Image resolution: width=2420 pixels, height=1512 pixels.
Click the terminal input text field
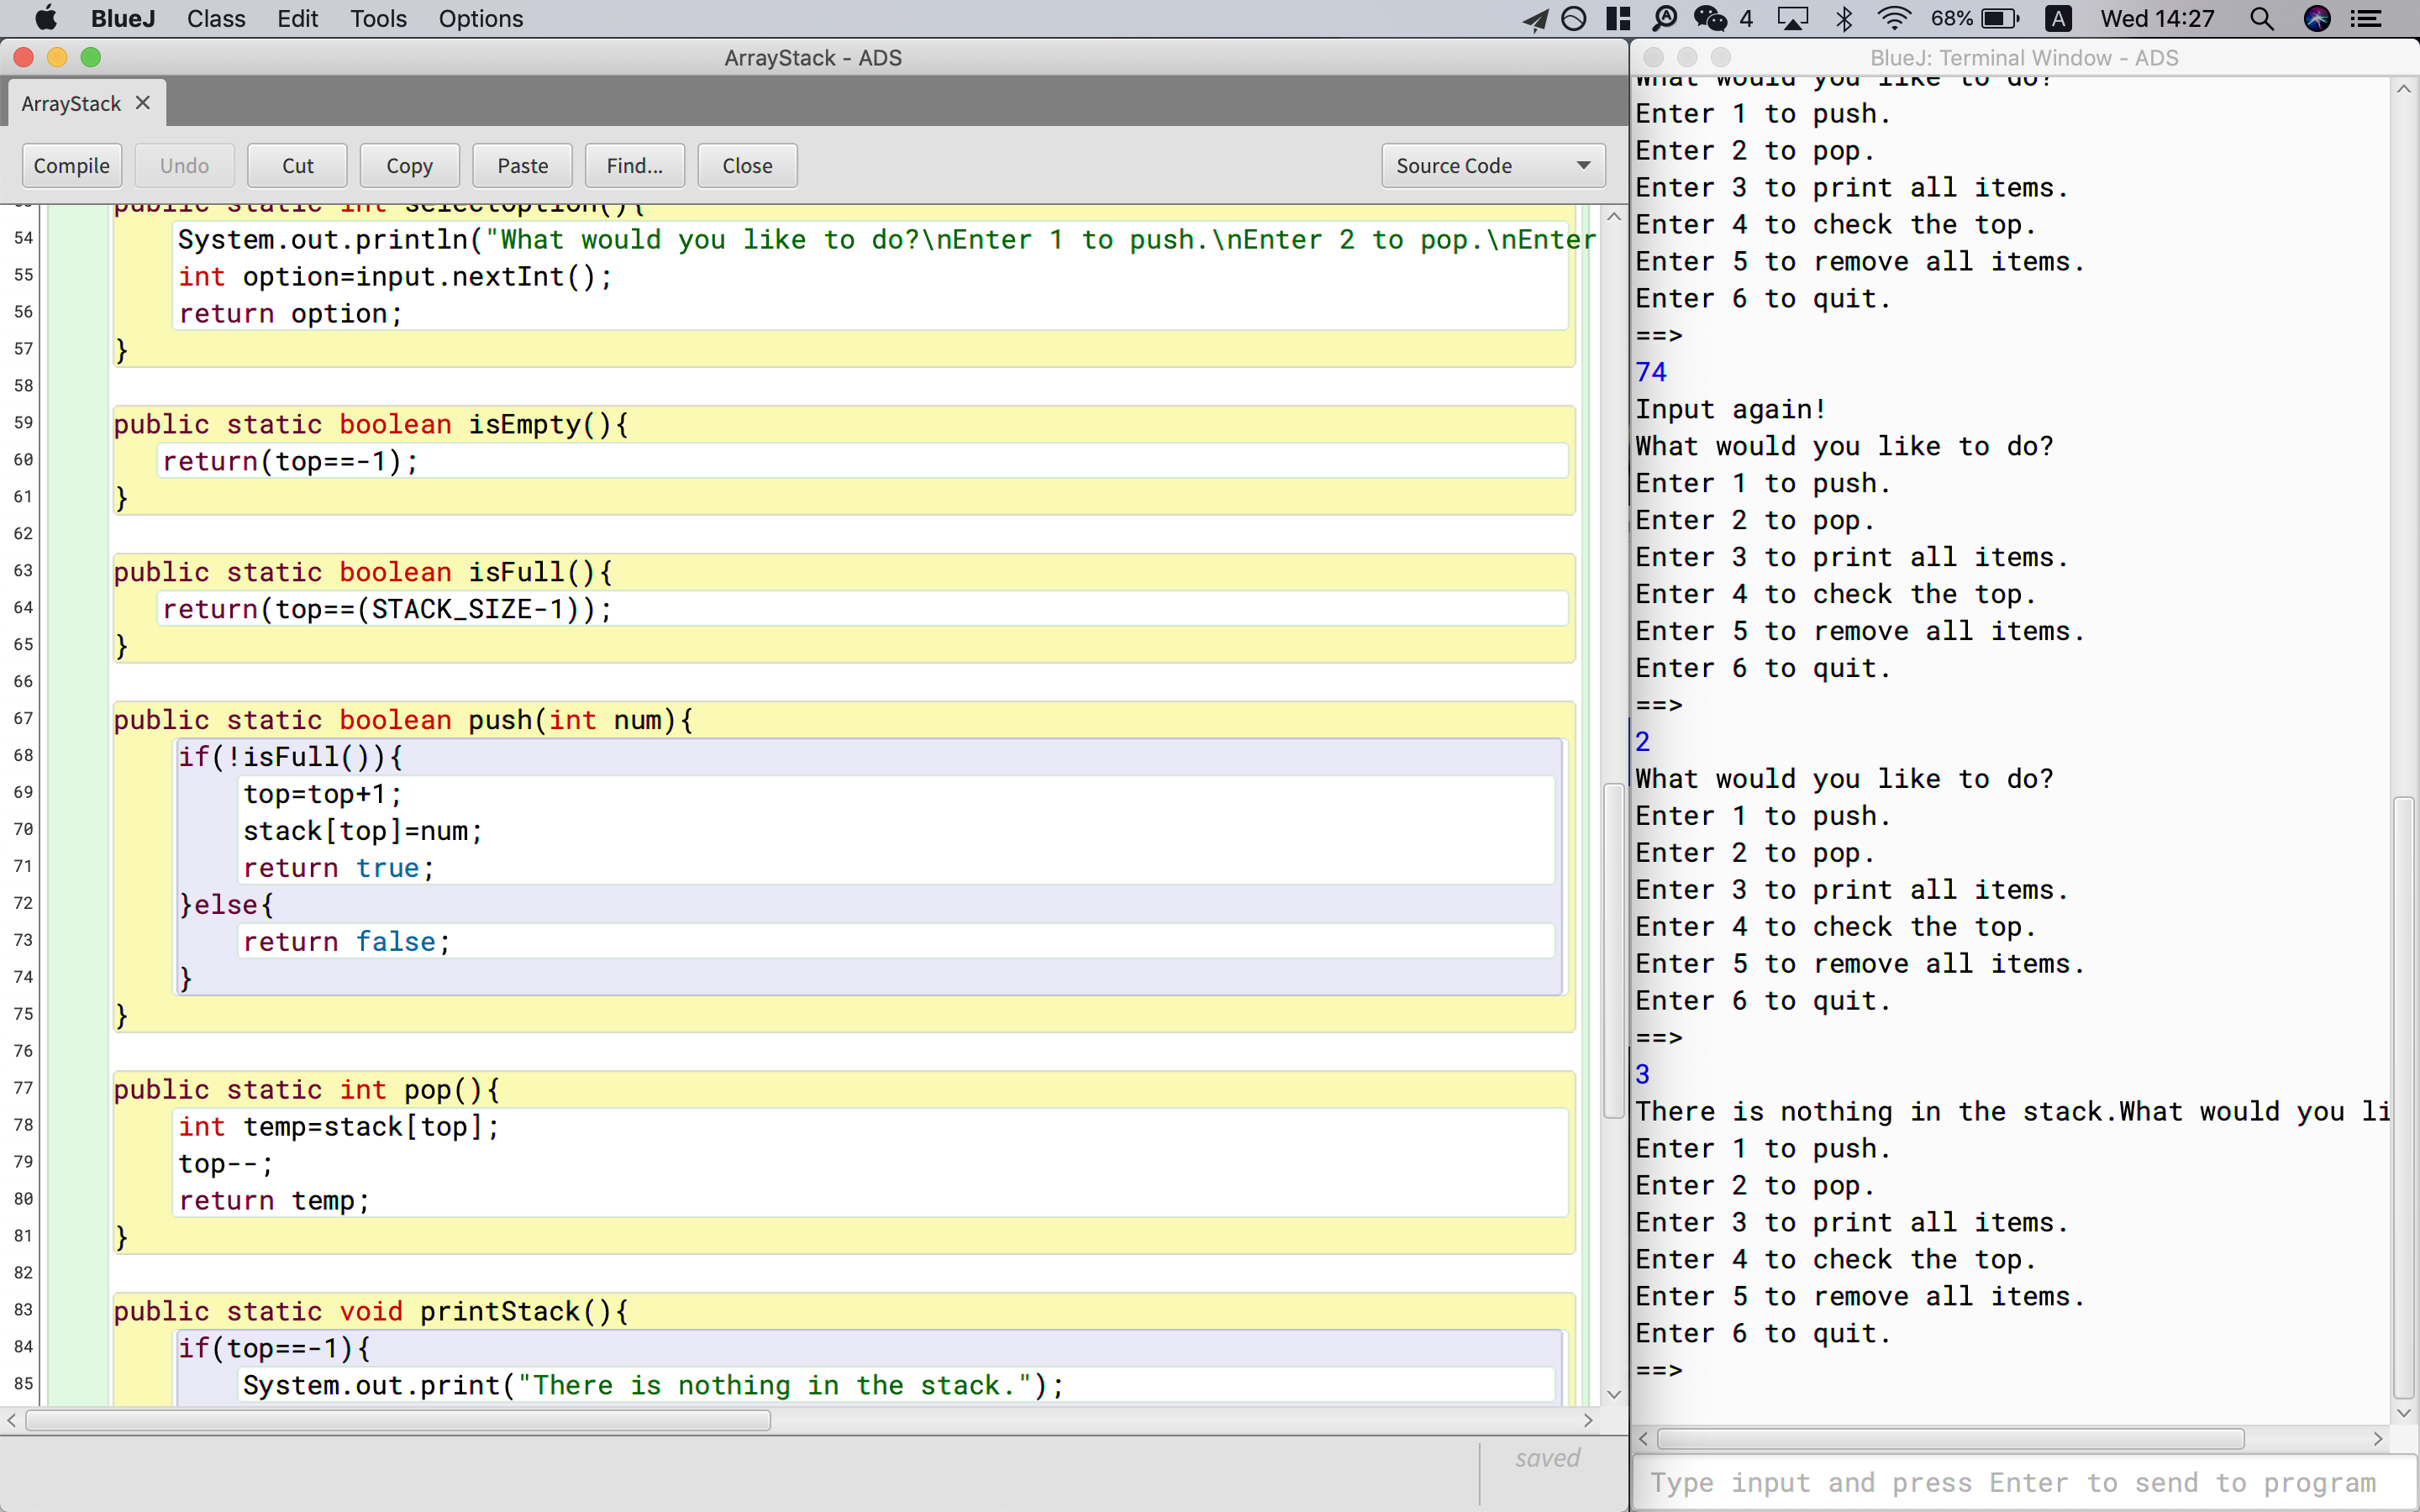pyautogui.click(x=2012, y=1482)
